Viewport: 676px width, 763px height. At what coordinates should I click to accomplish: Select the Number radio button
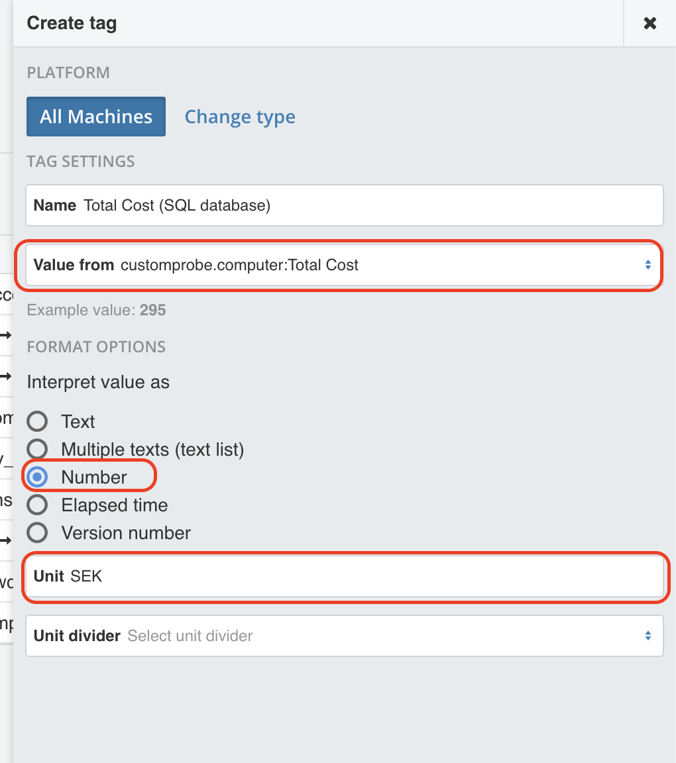tap(38, 477)
